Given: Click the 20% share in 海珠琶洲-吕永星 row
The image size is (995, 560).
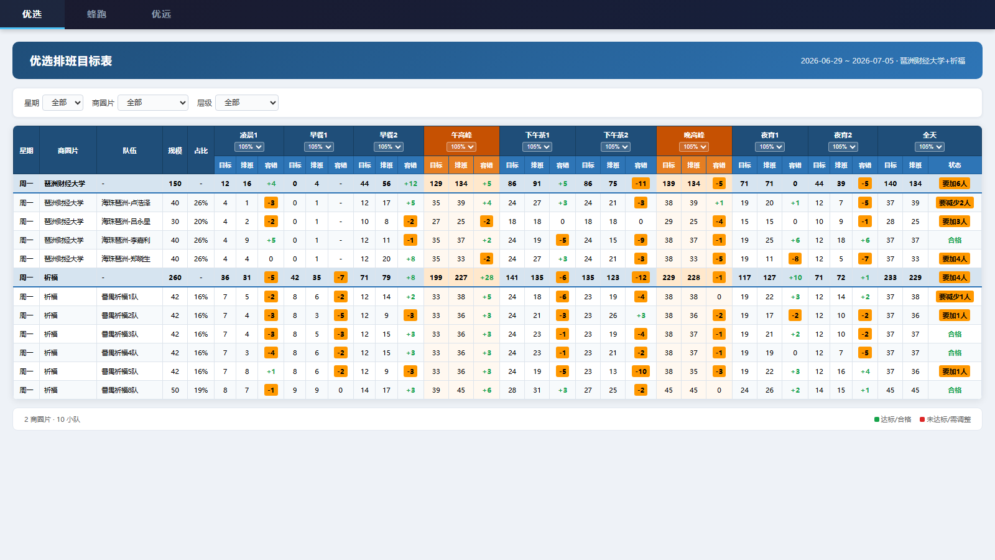Looking at the screenshot, I should pos(201,222).
